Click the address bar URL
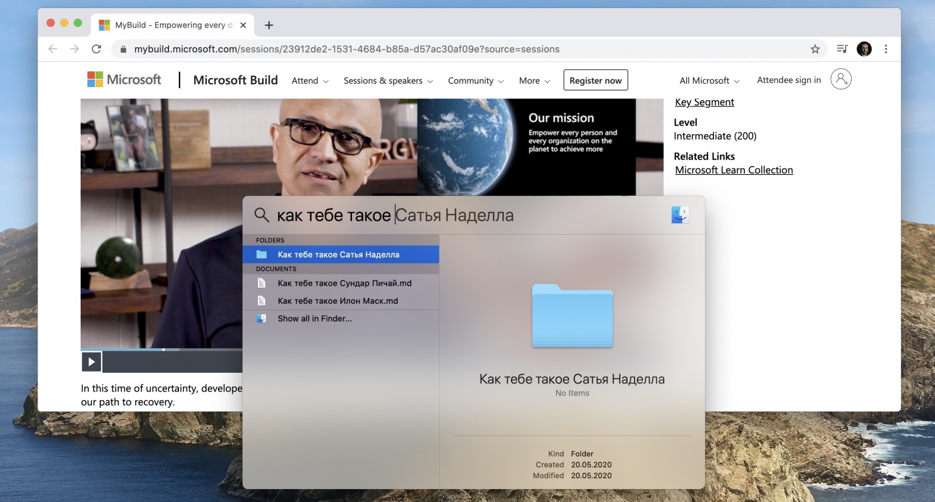Viewport: 935px width, 502px height. click(347, 49)
